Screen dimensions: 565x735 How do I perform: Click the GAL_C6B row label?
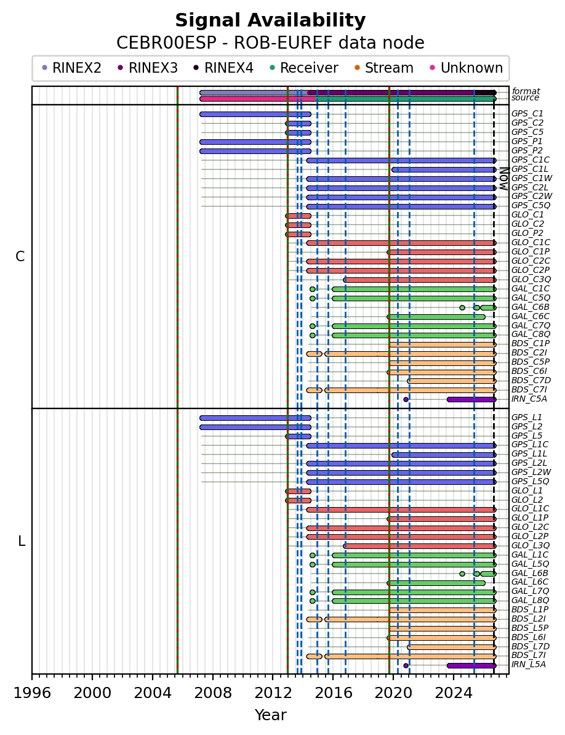click(530, 307)
